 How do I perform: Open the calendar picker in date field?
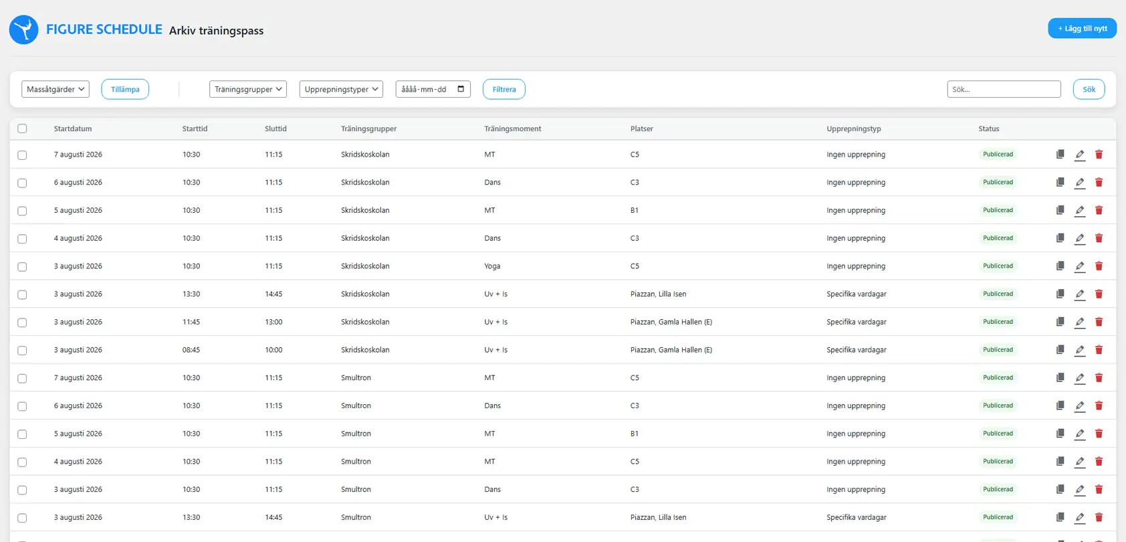461,89
